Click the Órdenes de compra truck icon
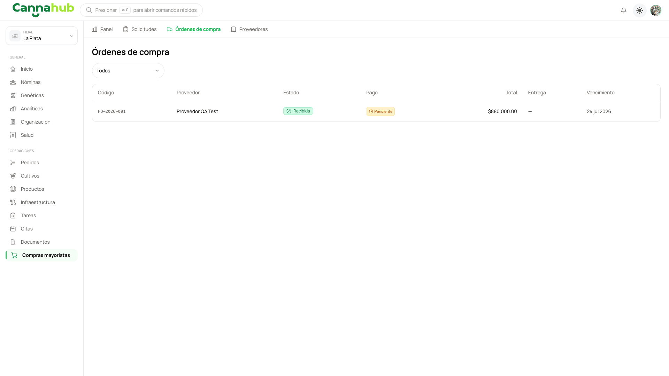Viewport: 669px width, 376px height. pyautogui.click(x=170, y=29)
